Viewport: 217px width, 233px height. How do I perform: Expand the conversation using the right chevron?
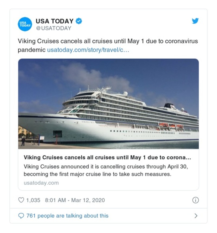[x=196, y=216]
